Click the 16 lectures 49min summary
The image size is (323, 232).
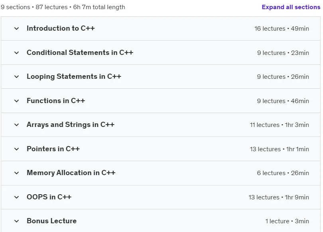coord(282,29)
